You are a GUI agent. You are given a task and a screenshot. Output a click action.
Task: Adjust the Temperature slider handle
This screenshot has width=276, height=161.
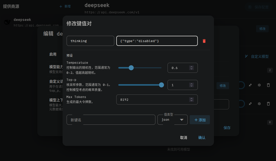pos(131,68)
